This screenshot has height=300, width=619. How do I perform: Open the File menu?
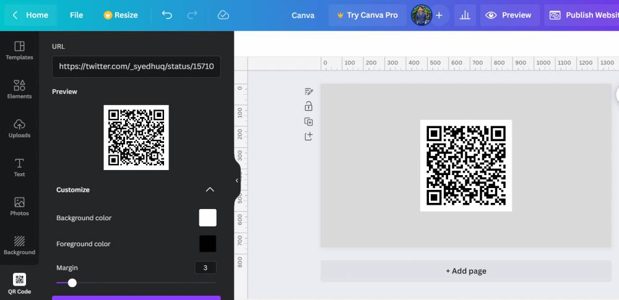pos(76,15)
